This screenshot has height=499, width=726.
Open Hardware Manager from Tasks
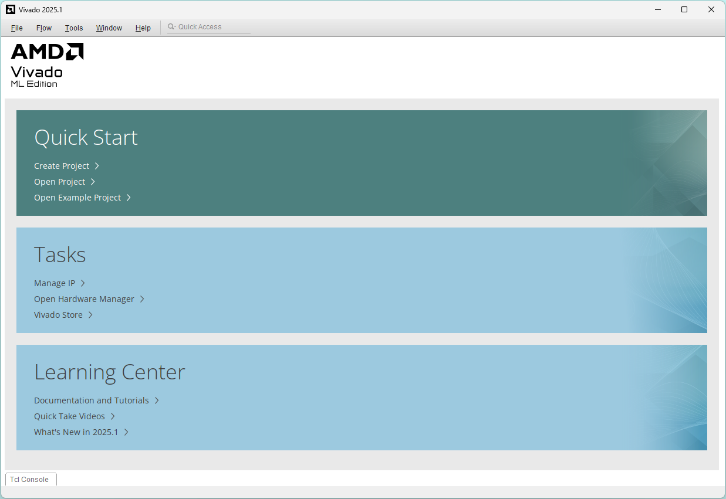[x=84, y=299]
